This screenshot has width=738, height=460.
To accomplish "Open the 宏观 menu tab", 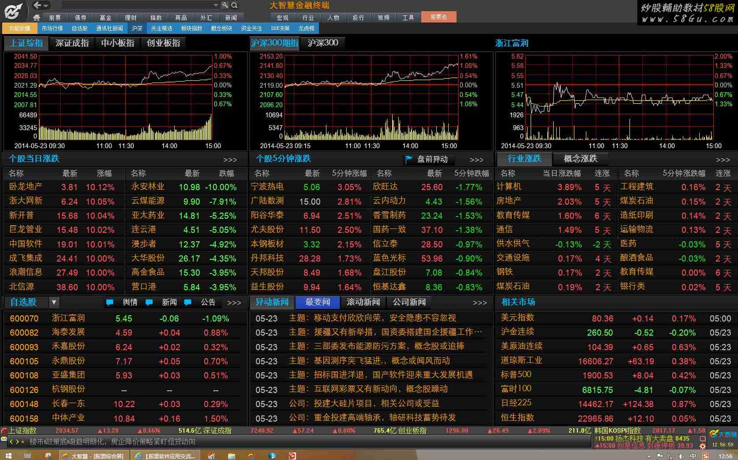I will coord(283,18).
